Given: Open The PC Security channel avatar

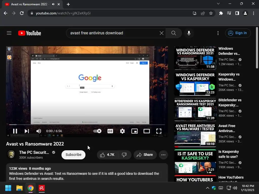Looking at the screenshot, I should [x=11, y=155].
